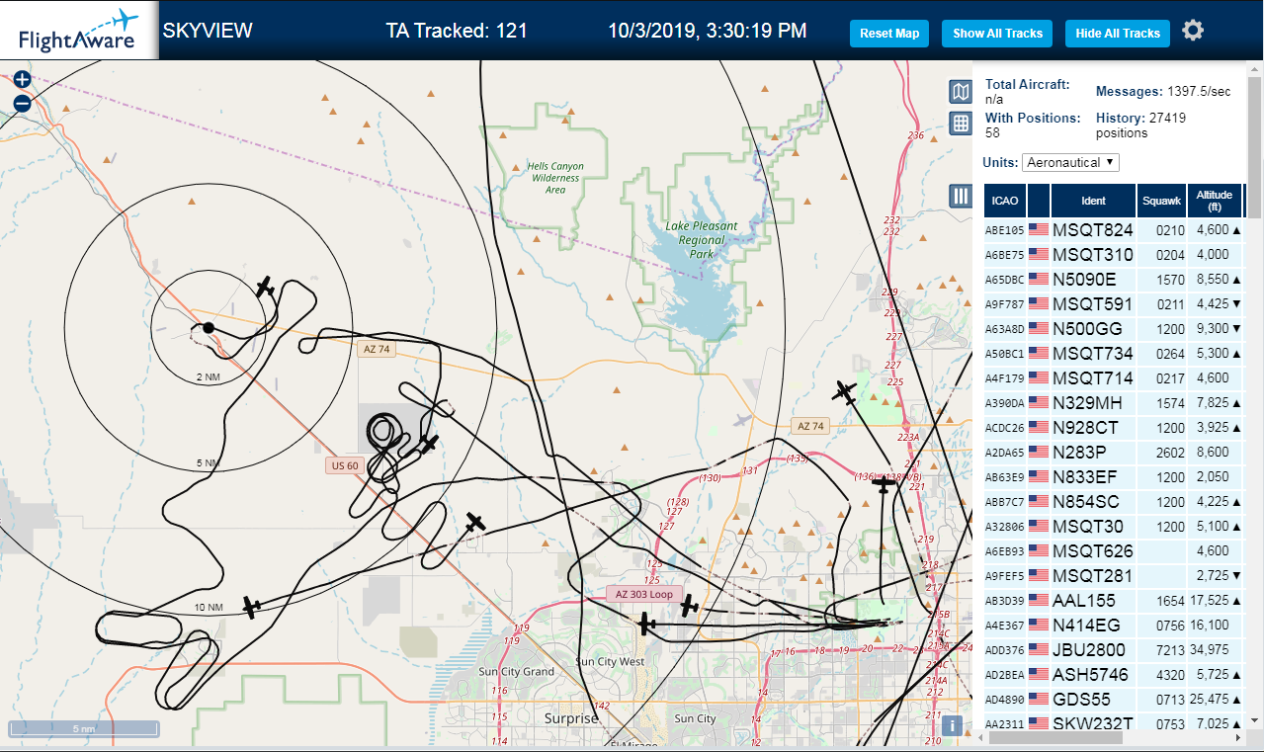Sort table by ICAO column
Image resolution: width=1264 pixels, height=752 pixels.
(1005, 201)
